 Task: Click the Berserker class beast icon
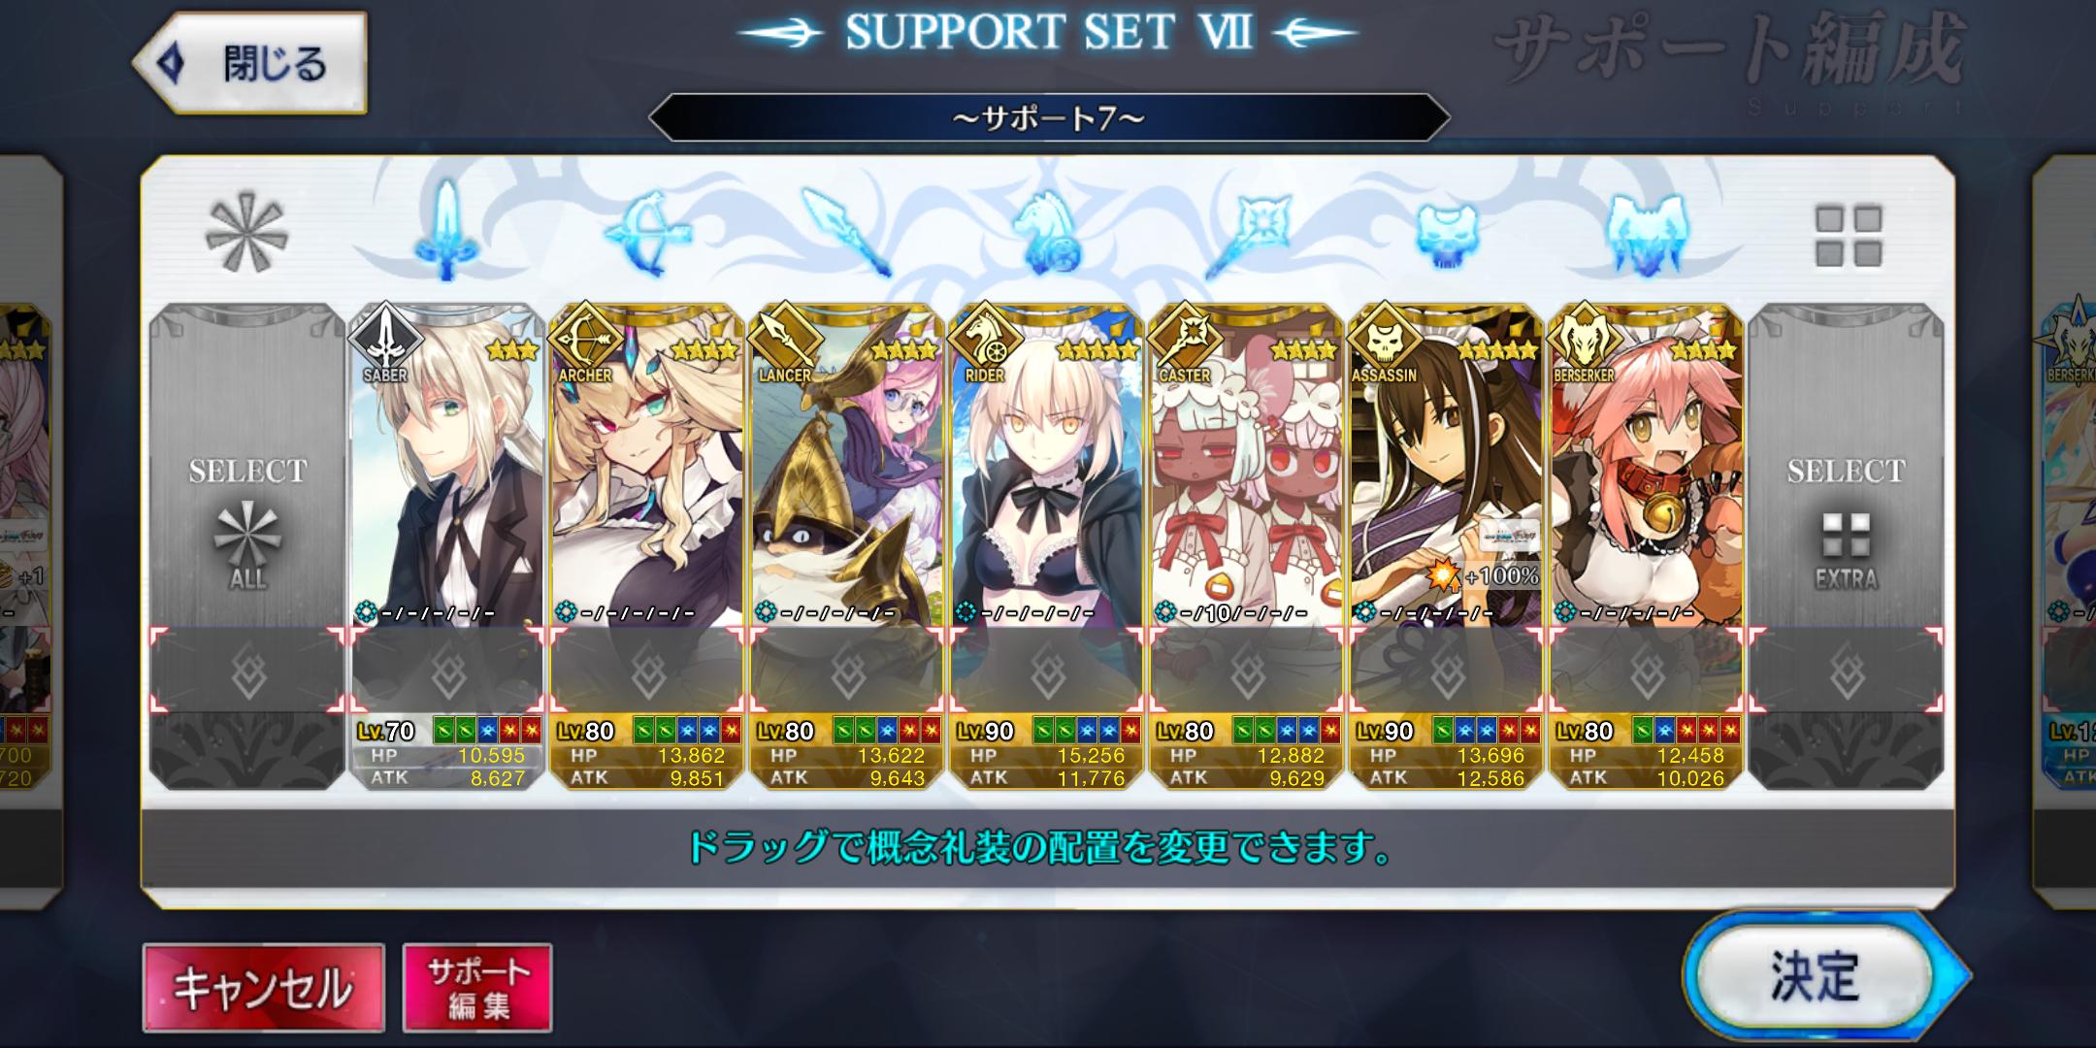tap(1647, 233)
